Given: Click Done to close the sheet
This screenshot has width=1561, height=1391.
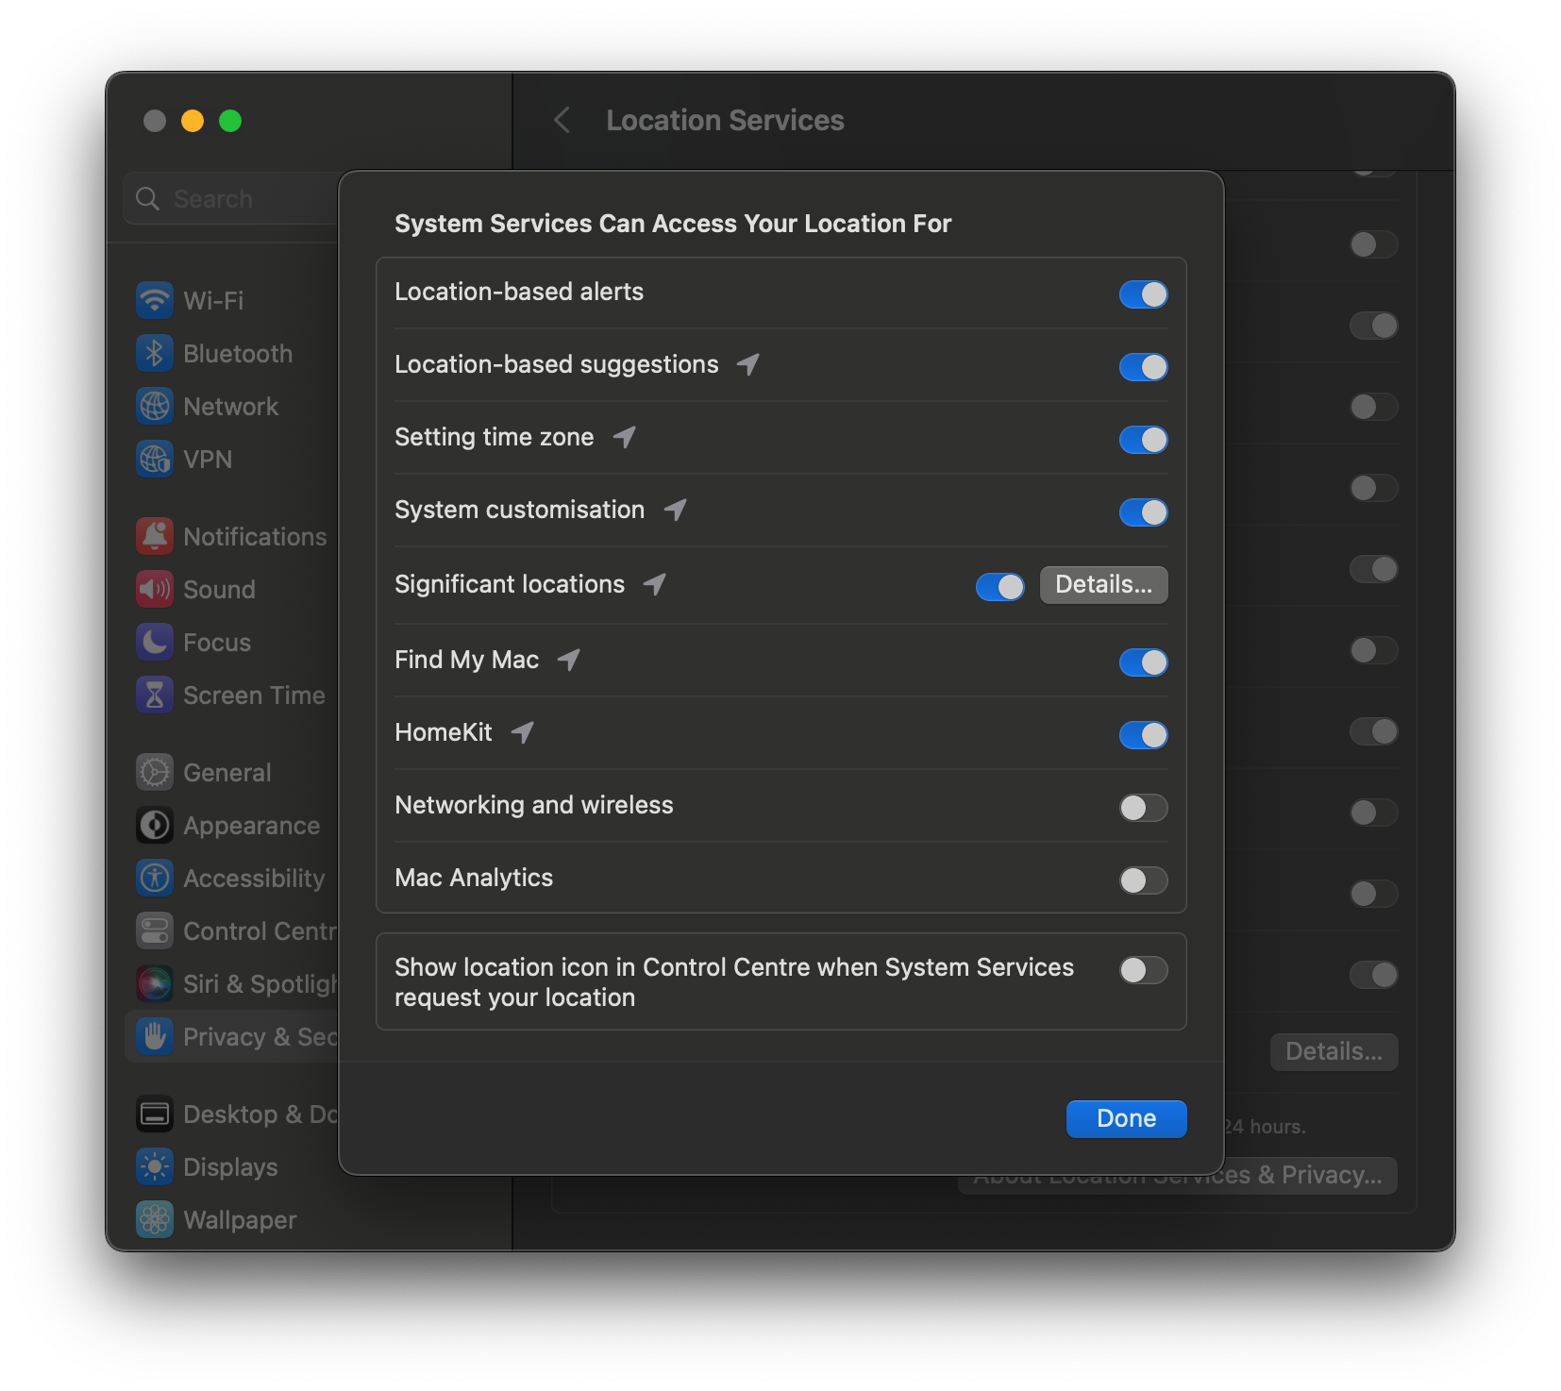Looking at the screenshot, I should [x=1126, y=1118].
